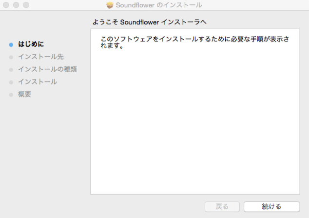Minimize the installer window
Image resolution: width=309 pixels, height=218 pixels.
16,5
